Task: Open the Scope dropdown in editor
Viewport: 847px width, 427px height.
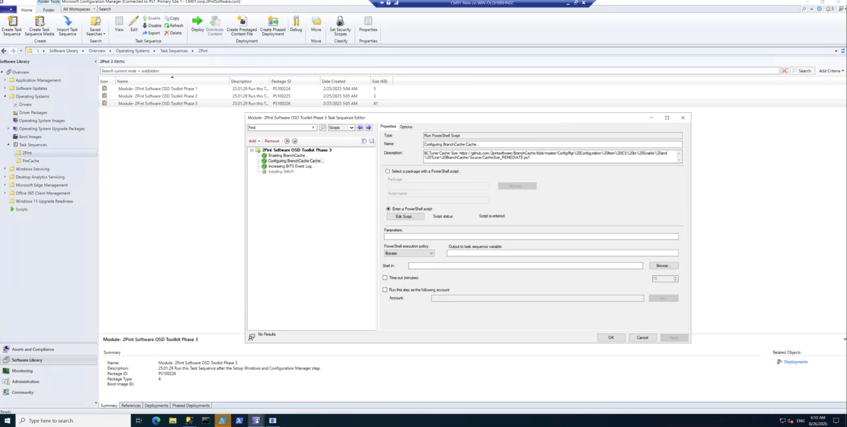Action: (341, 128)
